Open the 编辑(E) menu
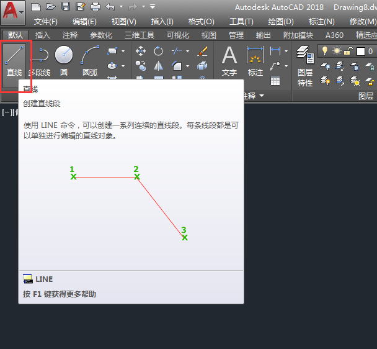 [x=84, y=22]
